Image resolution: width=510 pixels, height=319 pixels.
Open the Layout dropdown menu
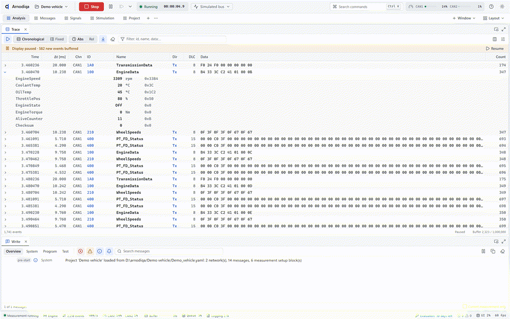[x=493, y=18]
